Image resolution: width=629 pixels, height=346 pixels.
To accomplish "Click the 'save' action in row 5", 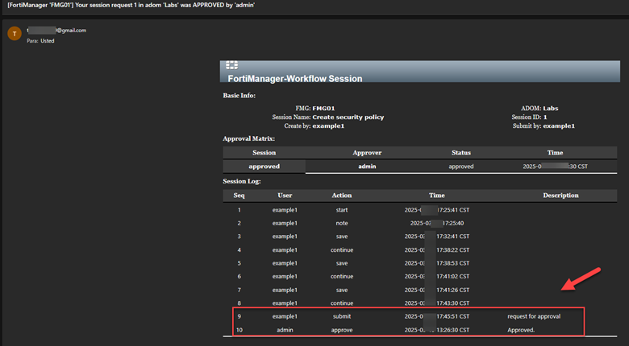I will point(342,263).
